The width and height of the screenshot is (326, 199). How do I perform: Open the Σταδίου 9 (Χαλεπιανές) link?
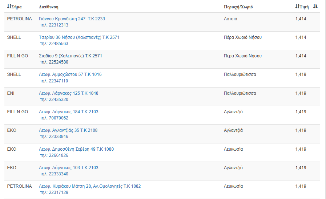[x=70, y=56]
